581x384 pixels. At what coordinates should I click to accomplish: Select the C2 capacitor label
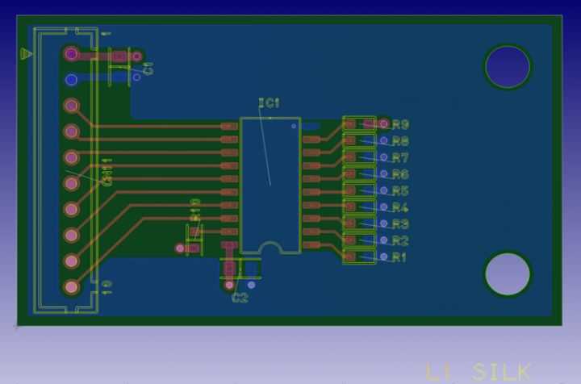240,298
